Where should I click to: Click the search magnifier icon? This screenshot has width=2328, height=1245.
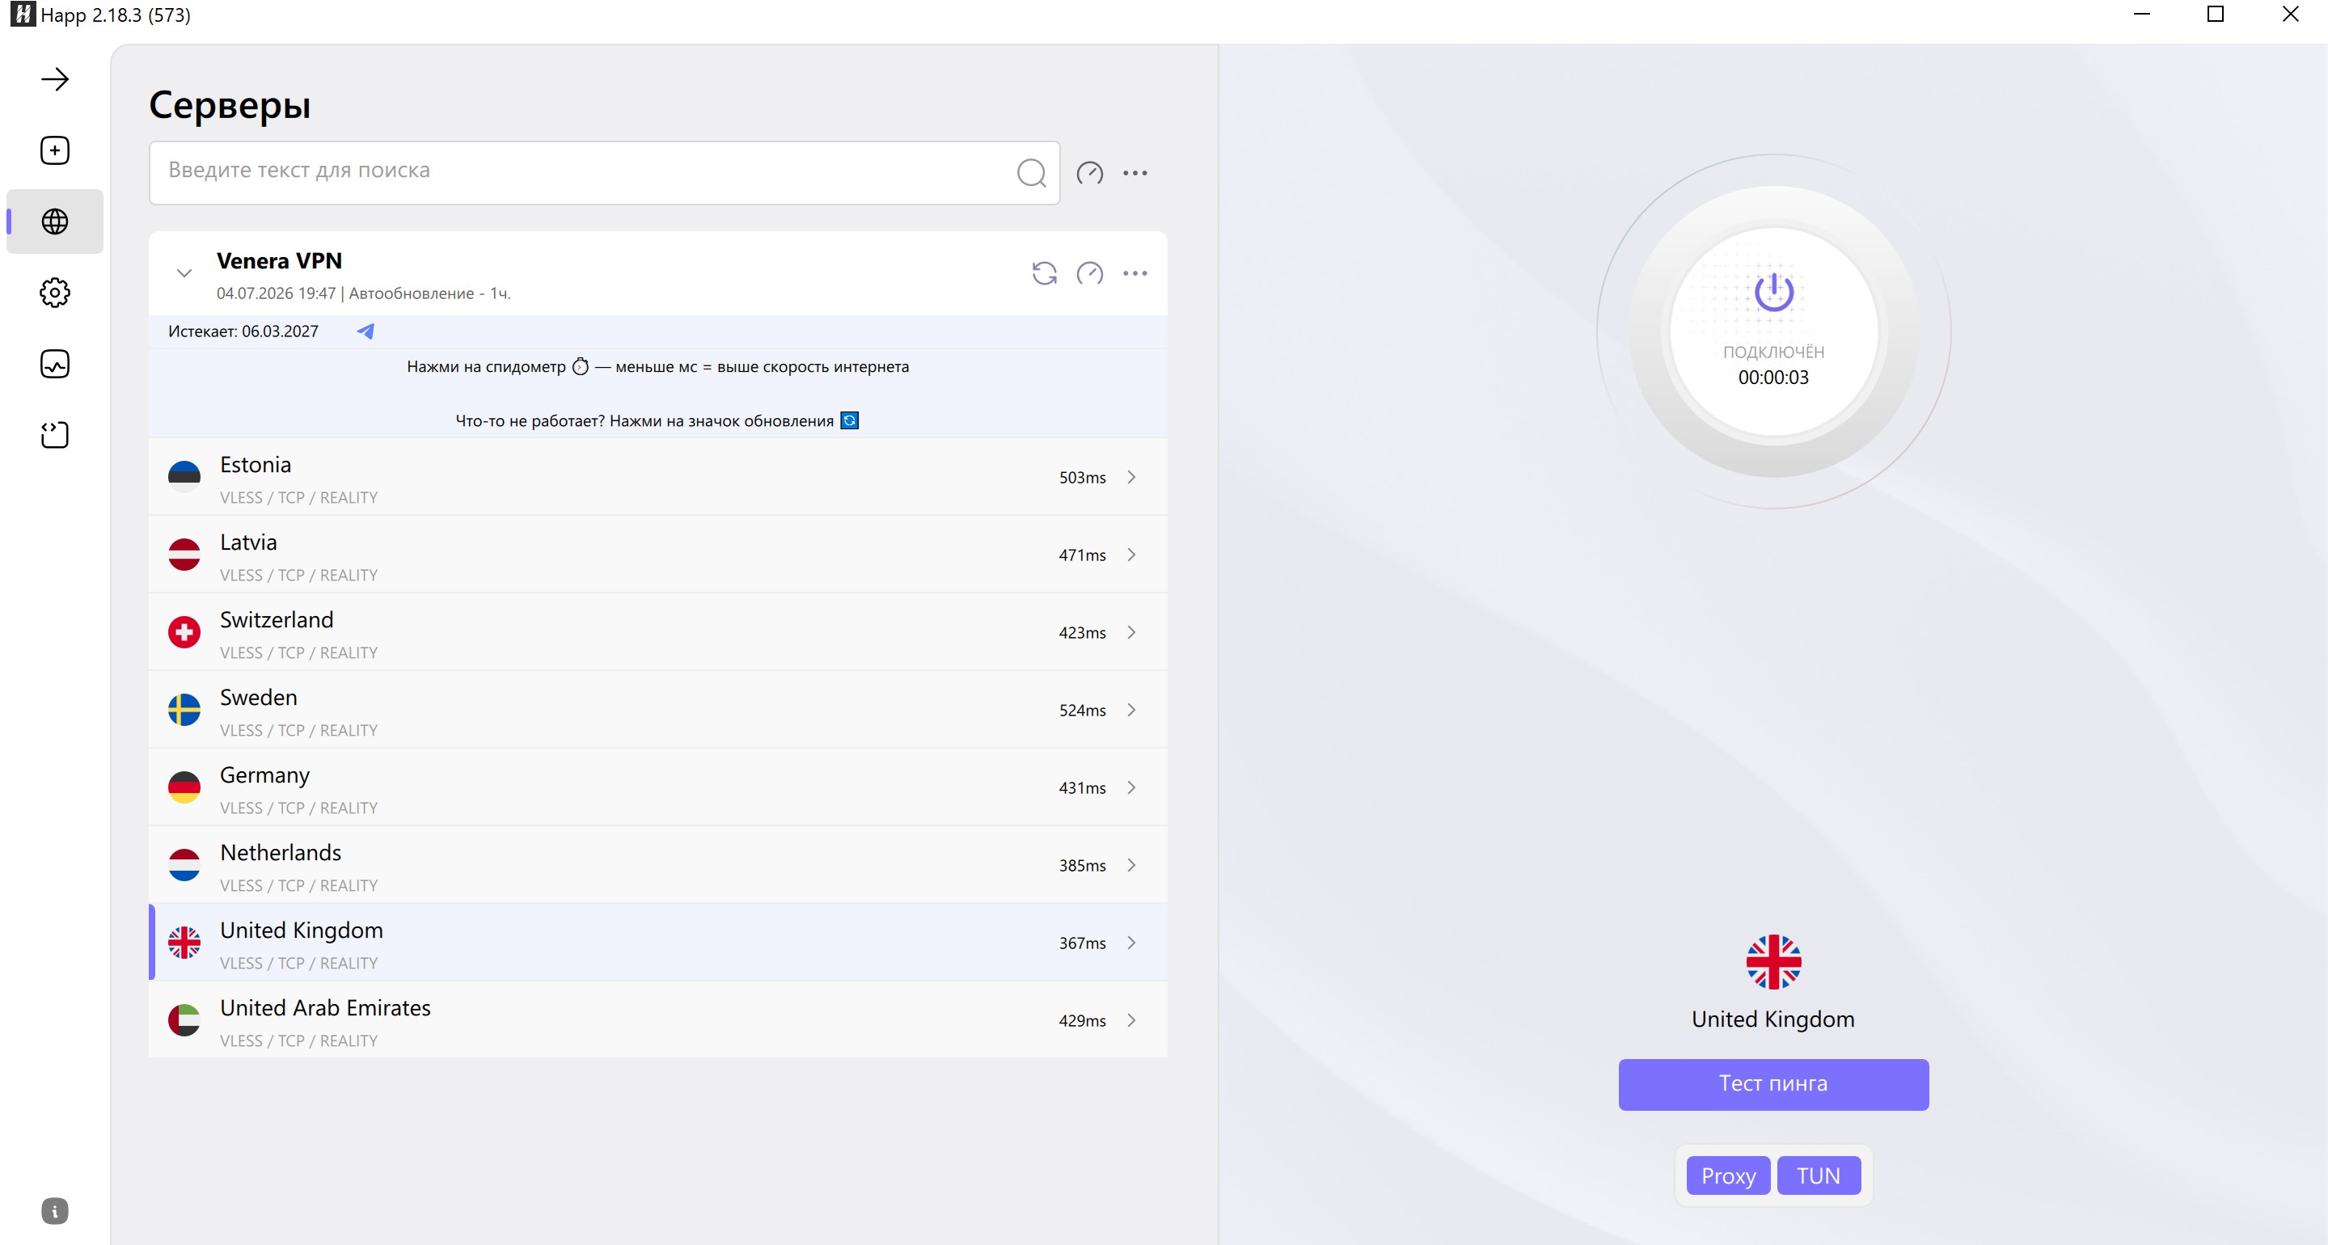(x=1031, y=172)
